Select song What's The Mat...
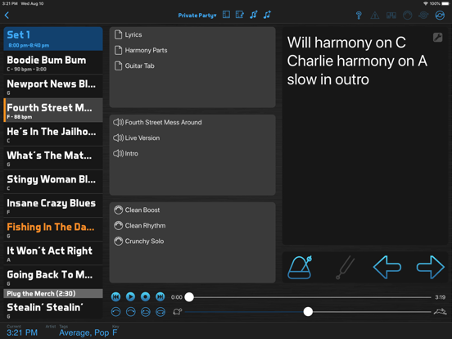Image resolution: width=452 pixels, height=339 pixels. tap(53, 158)
